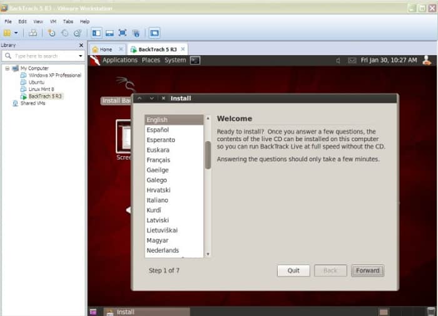The height and width of the screenshot is (316, 438).
Task: Select Esperanto in language list
Action: point(175,140)
